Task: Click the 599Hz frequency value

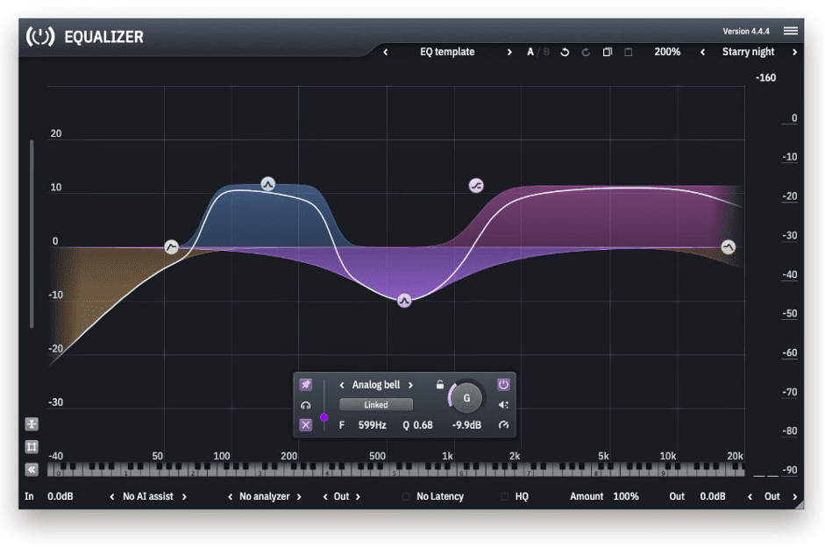Action: pos(372,425)
